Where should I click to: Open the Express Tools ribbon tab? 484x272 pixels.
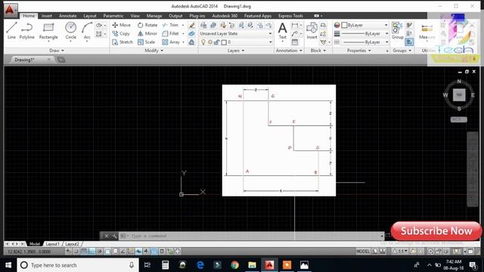(290, 16)
